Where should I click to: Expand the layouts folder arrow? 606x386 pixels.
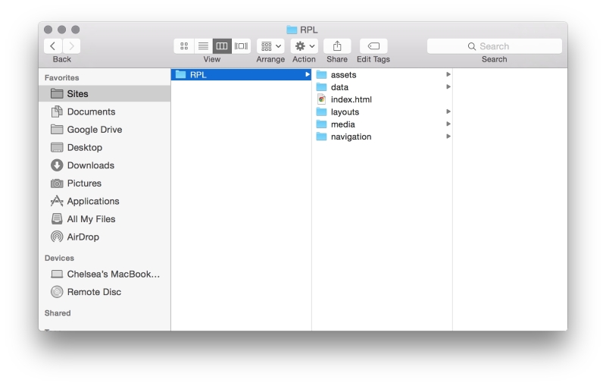(448, 111)
